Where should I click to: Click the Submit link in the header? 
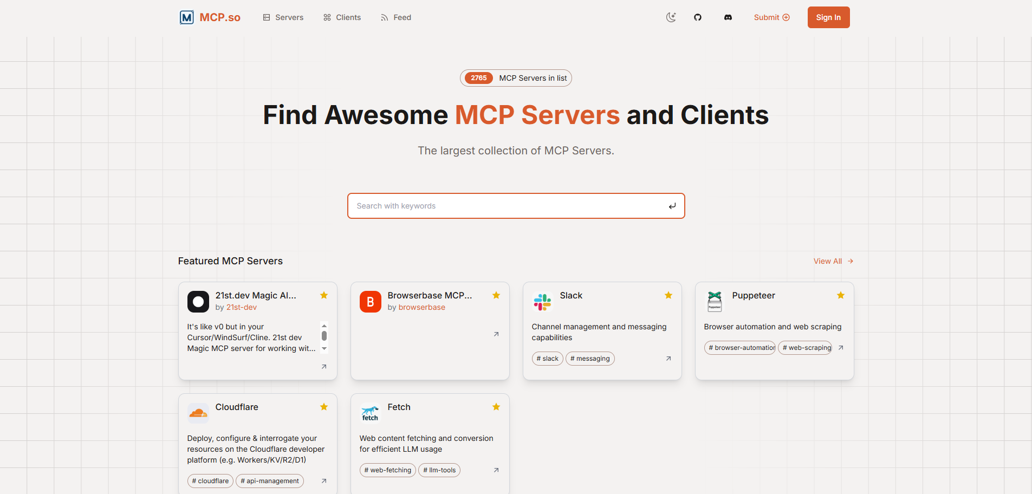(771, 17)
